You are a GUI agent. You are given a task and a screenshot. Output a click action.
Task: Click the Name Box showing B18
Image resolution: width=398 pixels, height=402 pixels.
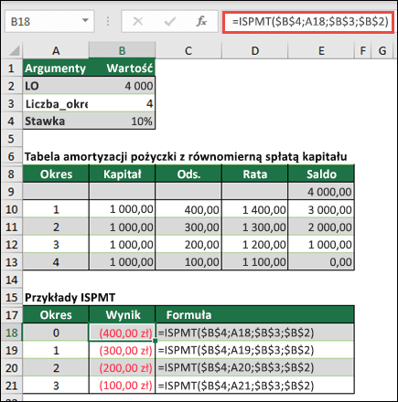[x=49, y=21]
